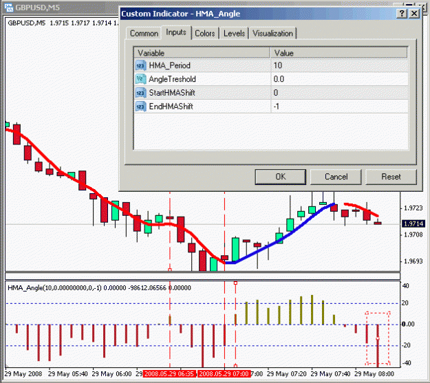430x383 pixels.
Task: Click the 29 May 08:00 time axis label
Action: coord(374,374)
